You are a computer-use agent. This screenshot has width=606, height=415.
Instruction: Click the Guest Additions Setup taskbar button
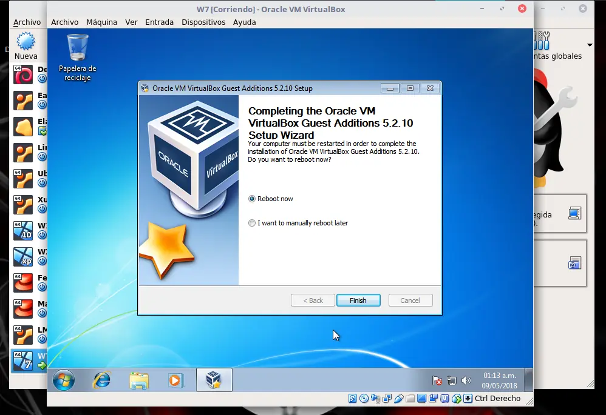(x=214, y=380)
